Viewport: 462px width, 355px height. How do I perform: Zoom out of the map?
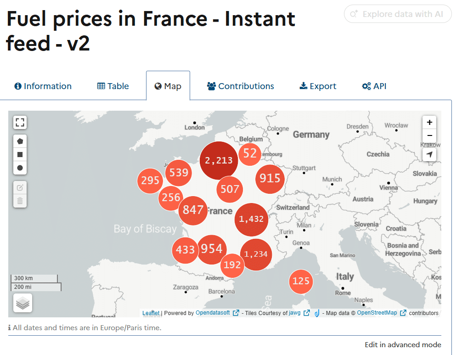pos(429,136)
